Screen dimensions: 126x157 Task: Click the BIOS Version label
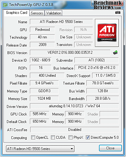[17, 53]
